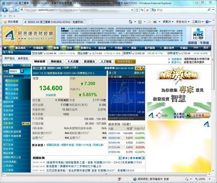Switch to the 即時圖表 tab
The image size is (217, 183).
click(x=56, y=62)
